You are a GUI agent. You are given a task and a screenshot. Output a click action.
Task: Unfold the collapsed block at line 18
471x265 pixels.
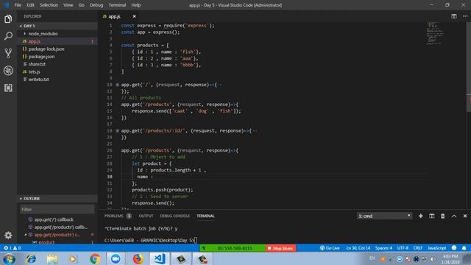(118, 131)
